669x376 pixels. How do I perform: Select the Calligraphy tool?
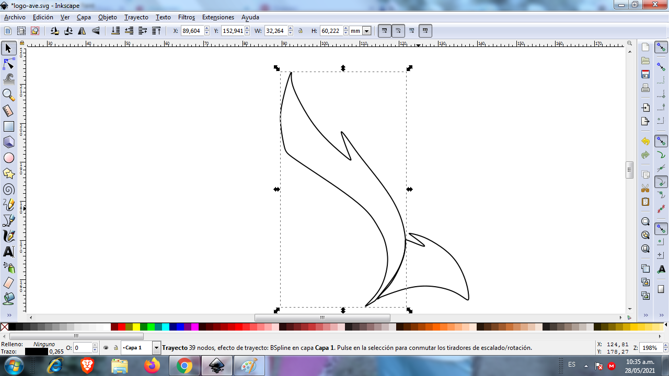pos(8,236)
